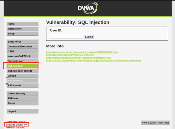Open Insecure CAPTCHA menu item
Screen dimensions: 175x129
click(x=22, y=56)
